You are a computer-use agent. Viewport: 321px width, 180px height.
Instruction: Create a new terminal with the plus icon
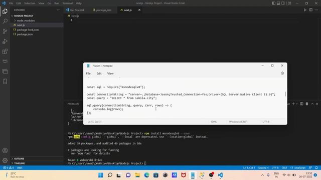click(293, 103)
